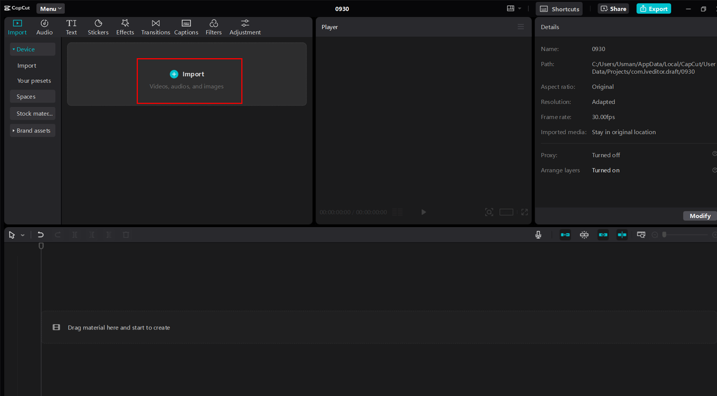Toggle clip linkage in timeline
Screen dimensions: 717x396
tap(603, 235)
